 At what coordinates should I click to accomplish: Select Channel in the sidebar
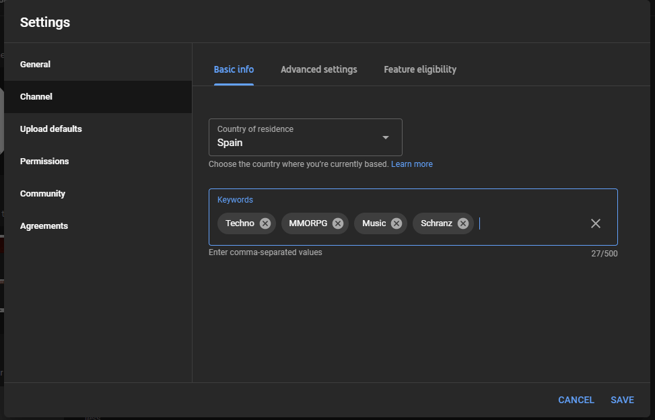pyautogui.click(x=36, y=97)
